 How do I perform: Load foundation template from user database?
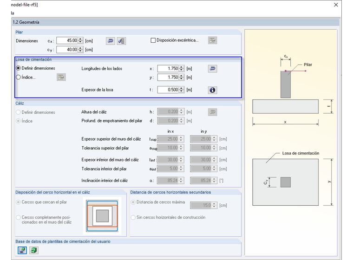click(x=34, y=250)
